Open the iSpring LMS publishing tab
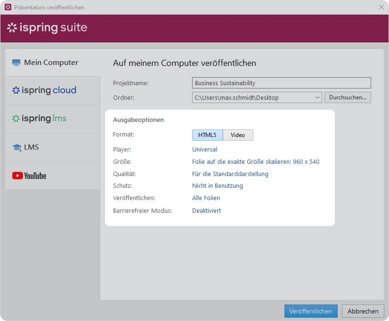 point(53,119)
